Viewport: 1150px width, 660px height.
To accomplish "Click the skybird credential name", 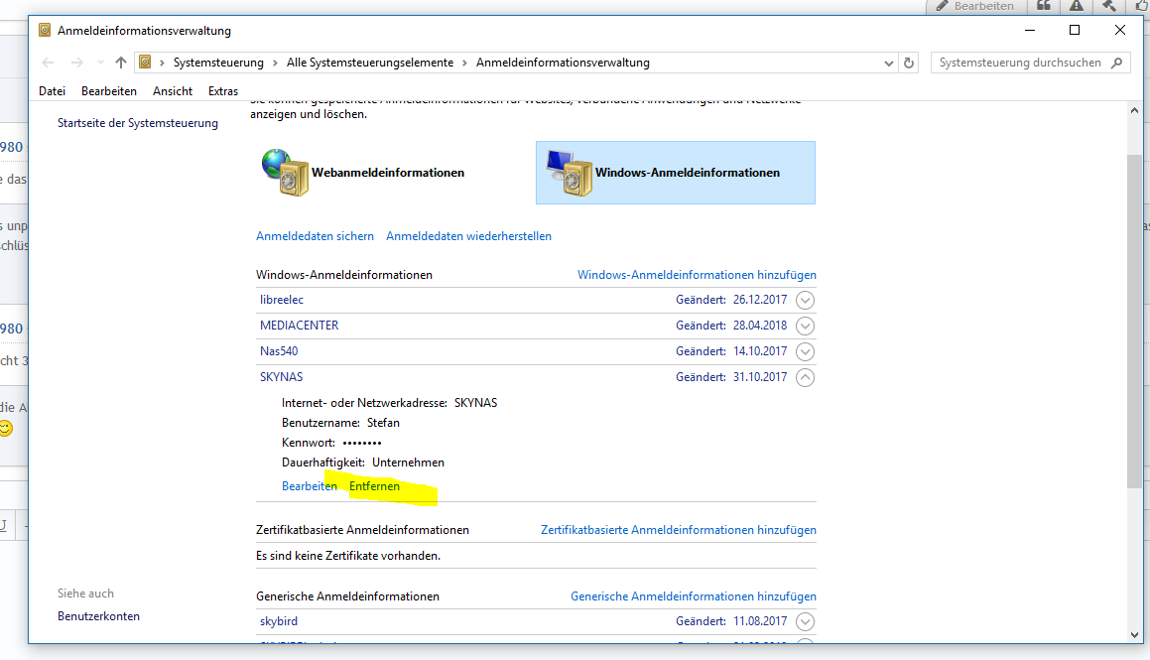I will coord(279,621).
